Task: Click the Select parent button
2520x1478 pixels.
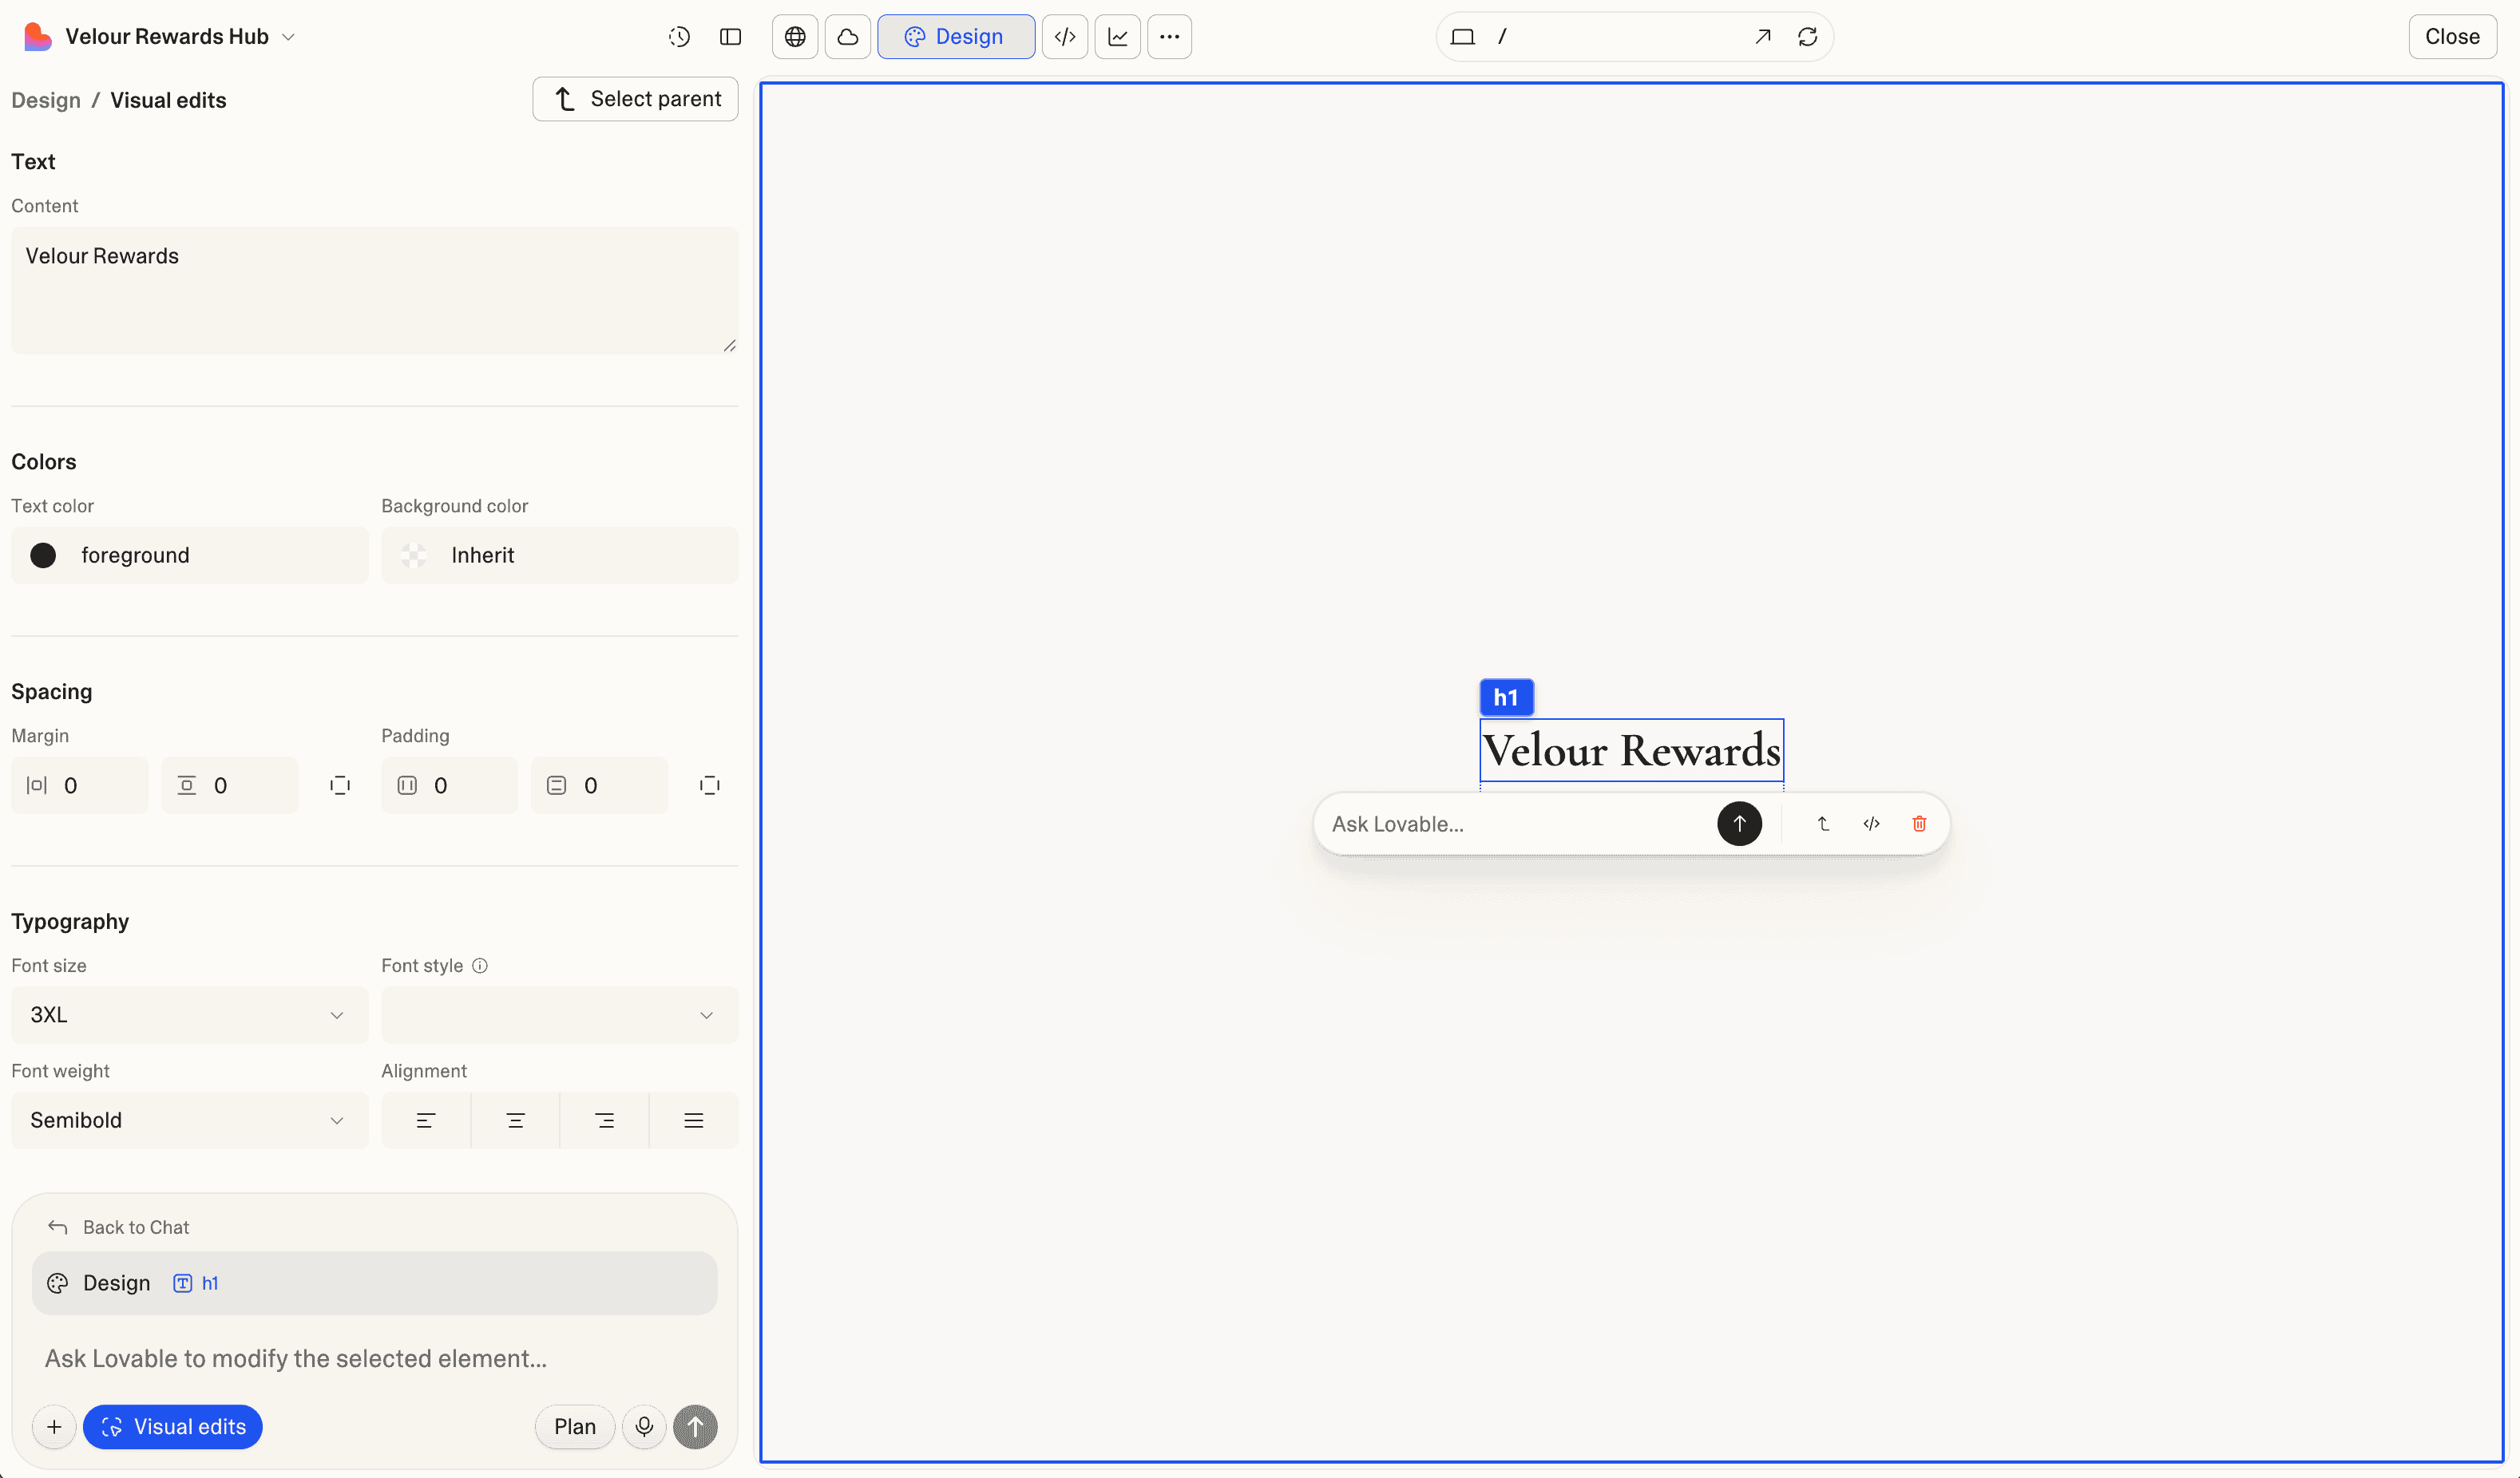Action: click(635, 98)
